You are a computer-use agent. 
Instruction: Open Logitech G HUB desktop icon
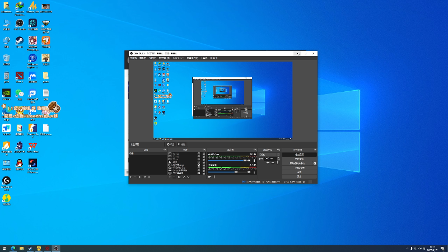[6, 183]
